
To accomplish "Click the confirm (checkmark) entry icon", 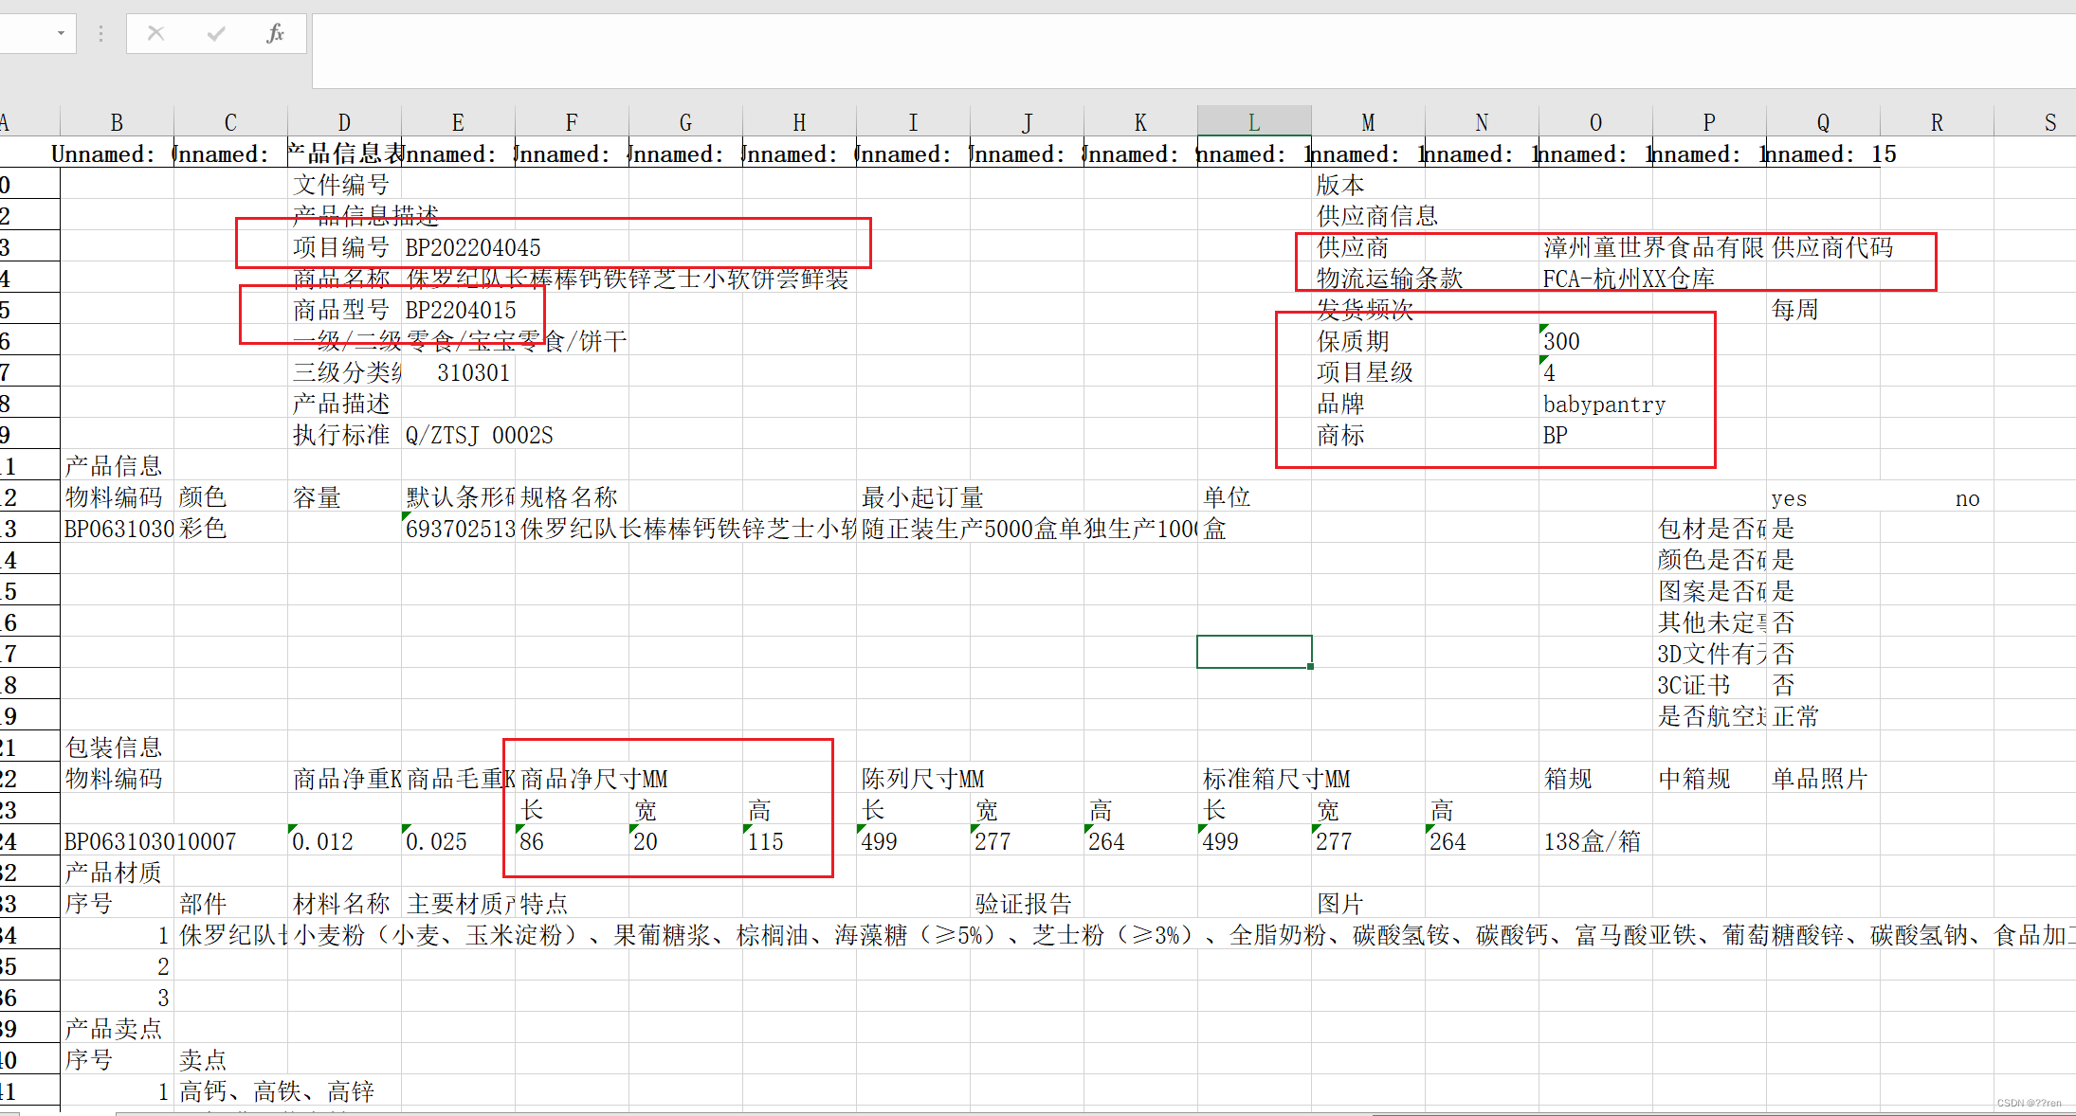I will (x=215, y=33).
